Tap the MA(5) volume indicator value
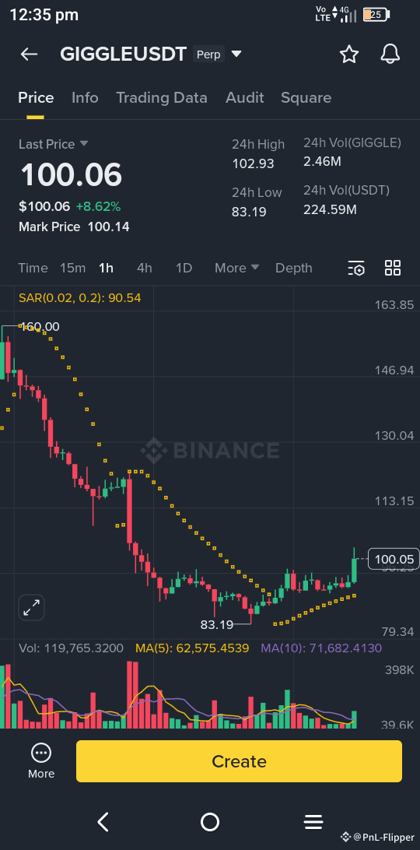 tap(192, 648)
